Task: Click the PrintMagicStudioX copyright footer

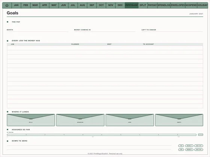Action: pos(105,154)
